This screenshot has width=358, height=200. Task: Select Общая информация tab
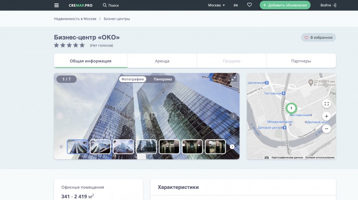point(91,61)
